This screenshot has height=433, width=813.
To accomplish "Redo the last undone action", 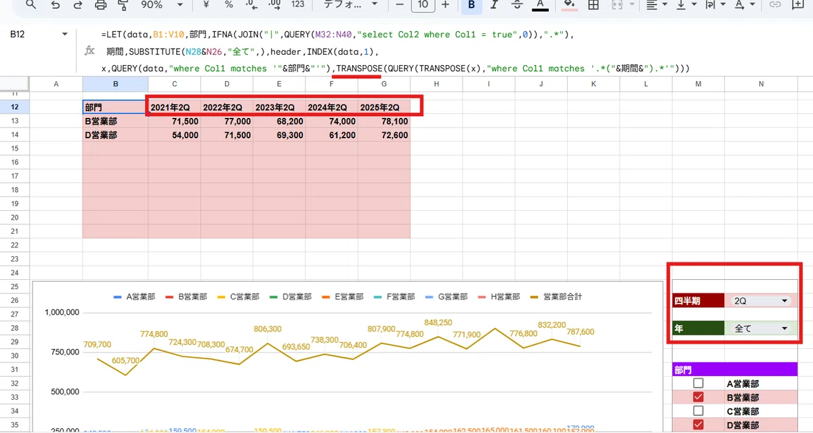I will 78,5.
